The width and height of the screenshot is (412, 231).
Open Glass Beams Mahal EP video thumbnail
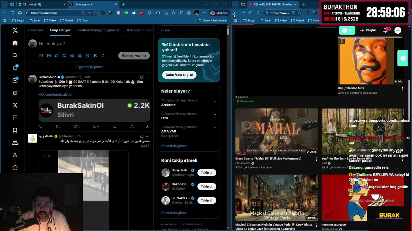click(276, 132)
